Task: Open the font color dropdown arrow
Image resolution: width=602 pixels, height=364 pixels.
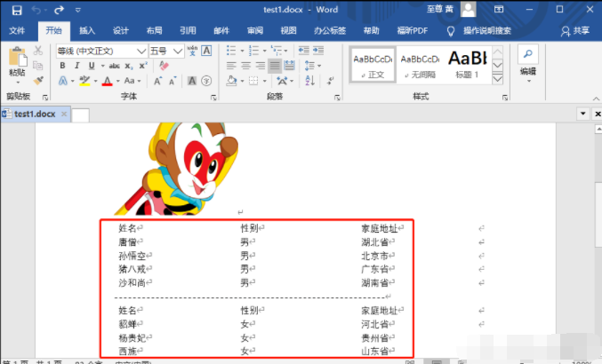Action: pyautogui.click(x=118, y=81)
